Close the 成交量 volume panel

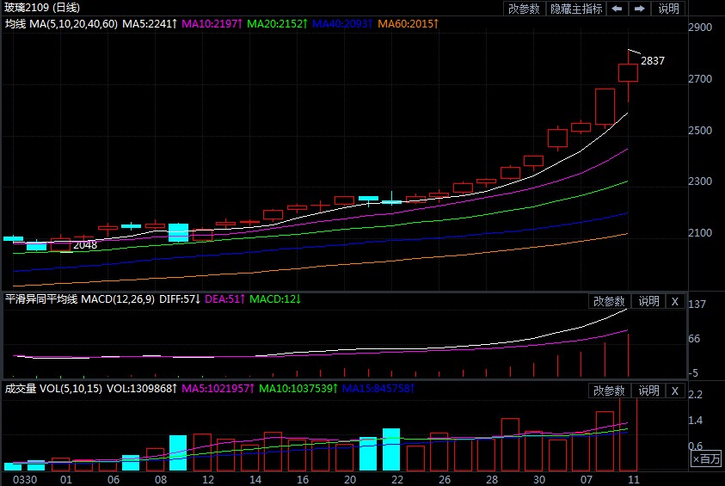[x=675, y=391]
